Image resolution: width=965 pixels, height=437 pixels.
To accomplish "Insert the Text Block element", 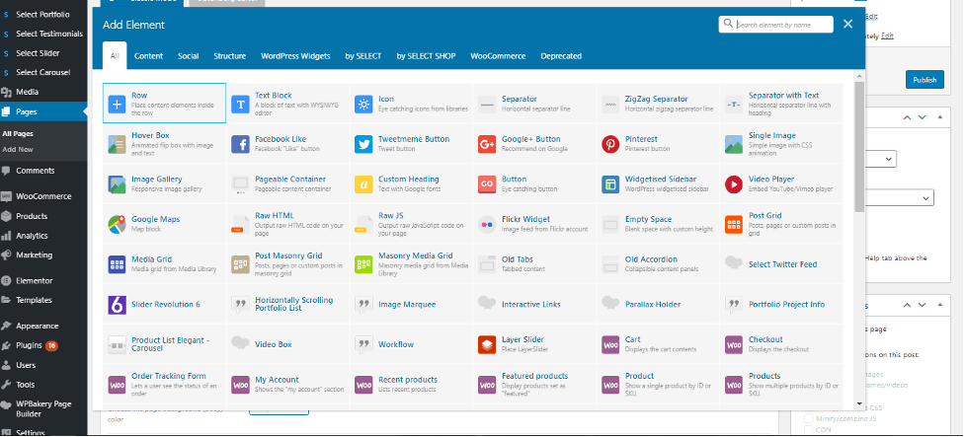I will (288, 104).
